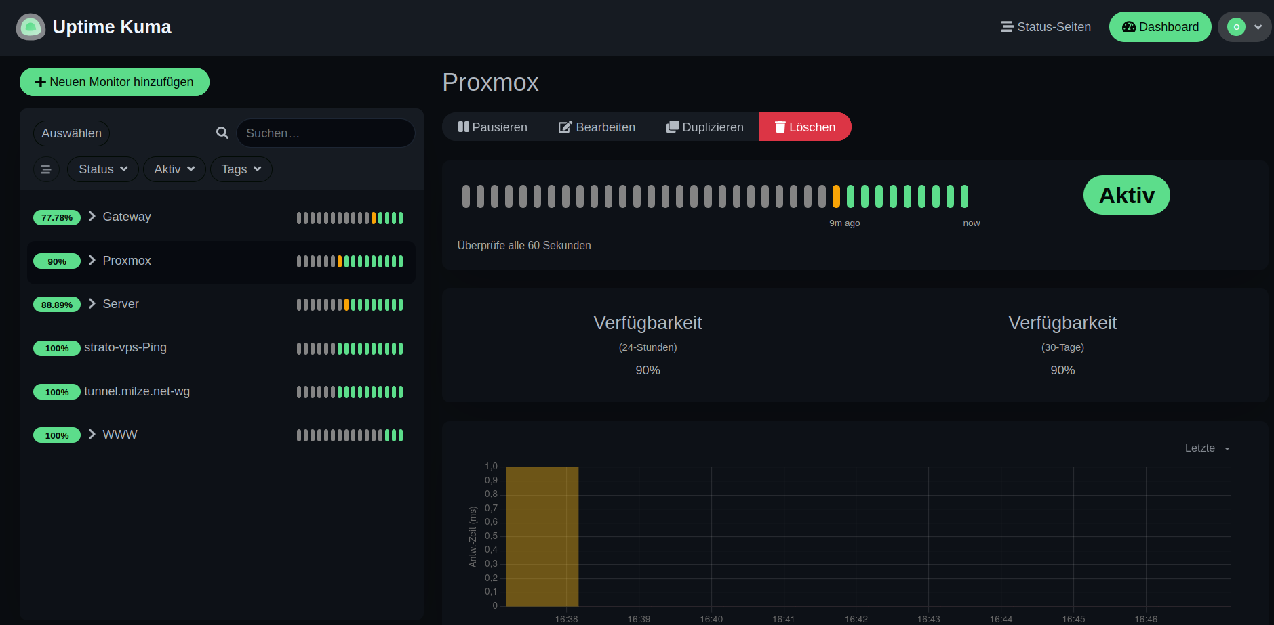Click Server's 88.89% uptime badge
Viewport: 1274px width, 625px height.
57,305
